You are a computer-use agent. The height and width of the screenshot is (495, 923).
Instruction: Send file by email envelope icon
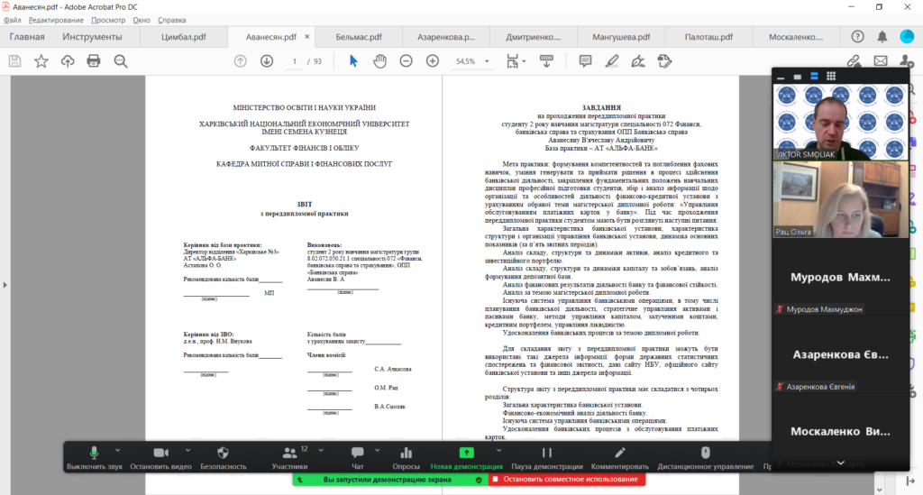tap(881, 61)
